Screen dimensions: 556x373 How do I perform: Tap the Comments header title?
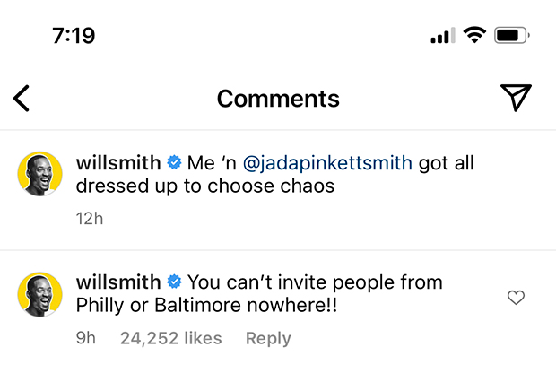click(x=278, y=99)
